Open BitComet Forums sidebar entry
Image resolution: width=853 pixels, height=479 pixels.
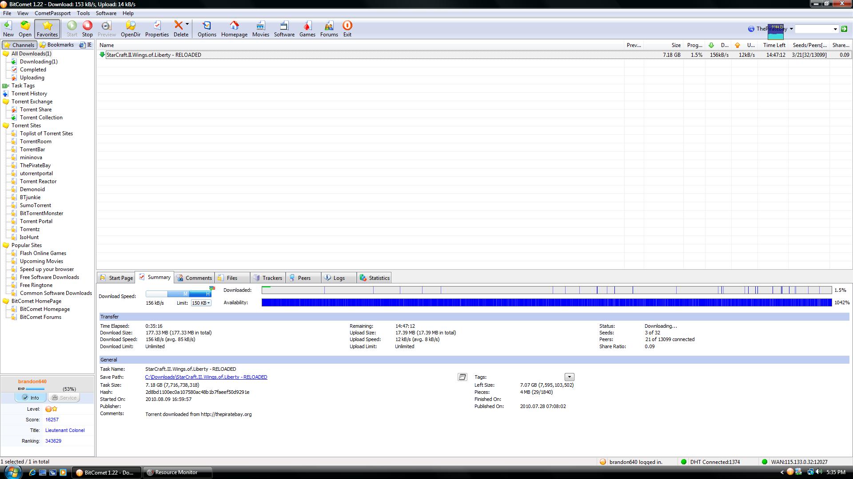[40, 317]
